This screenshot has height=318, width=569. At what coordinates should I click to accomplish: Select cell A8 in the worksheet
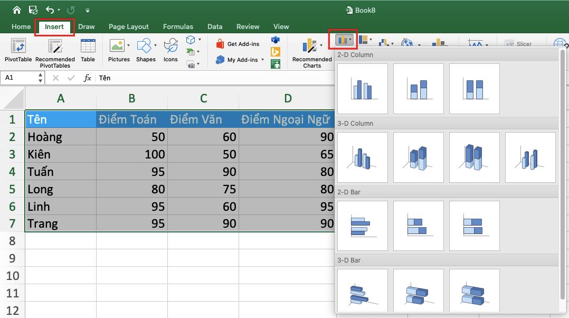click(61, 240)
